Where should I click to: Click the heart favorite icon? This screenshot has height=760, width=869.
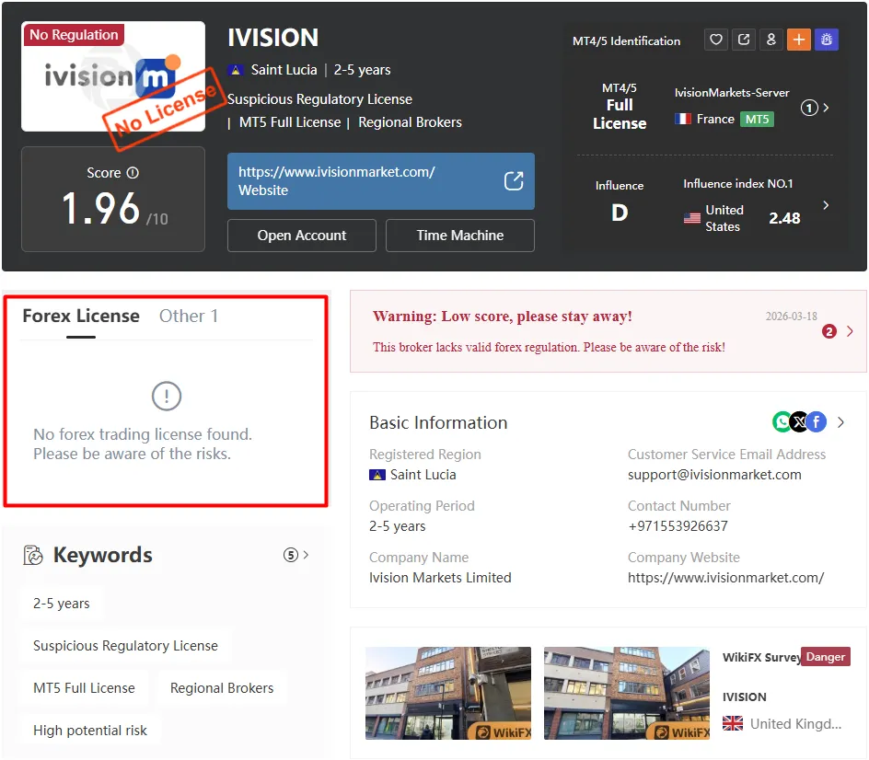click(x=716, y=40)
